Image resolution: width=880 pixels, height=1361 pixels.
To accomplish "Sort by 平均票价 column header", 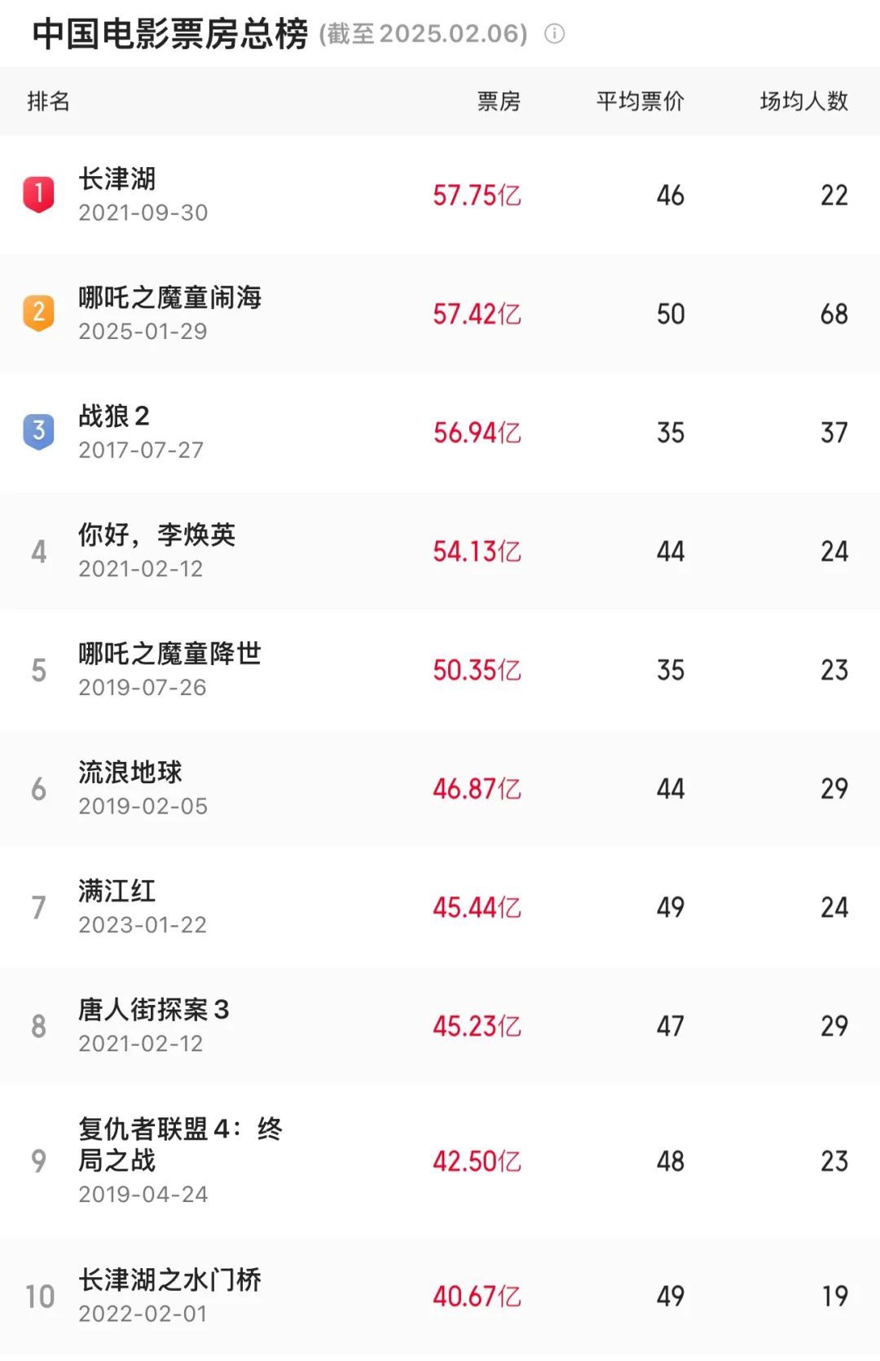I will click(x=640, y=101).
